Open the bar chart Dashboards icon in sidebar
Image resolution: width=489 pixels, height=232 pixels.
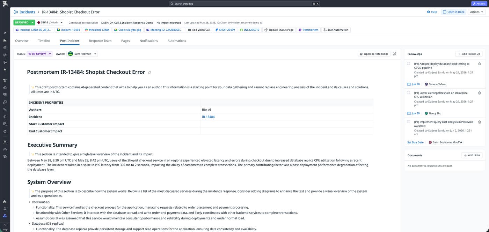(5, 40)
